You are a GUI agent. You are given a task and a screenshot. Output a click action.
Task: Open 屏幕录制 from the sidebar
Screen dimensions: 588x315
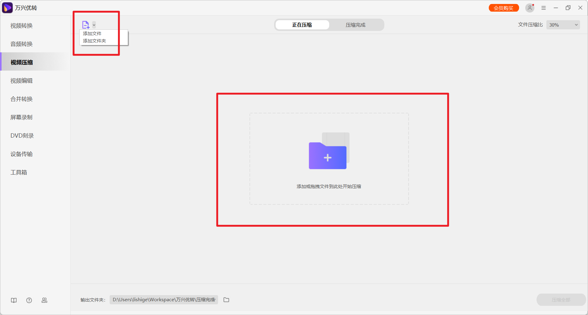(21, 117)
